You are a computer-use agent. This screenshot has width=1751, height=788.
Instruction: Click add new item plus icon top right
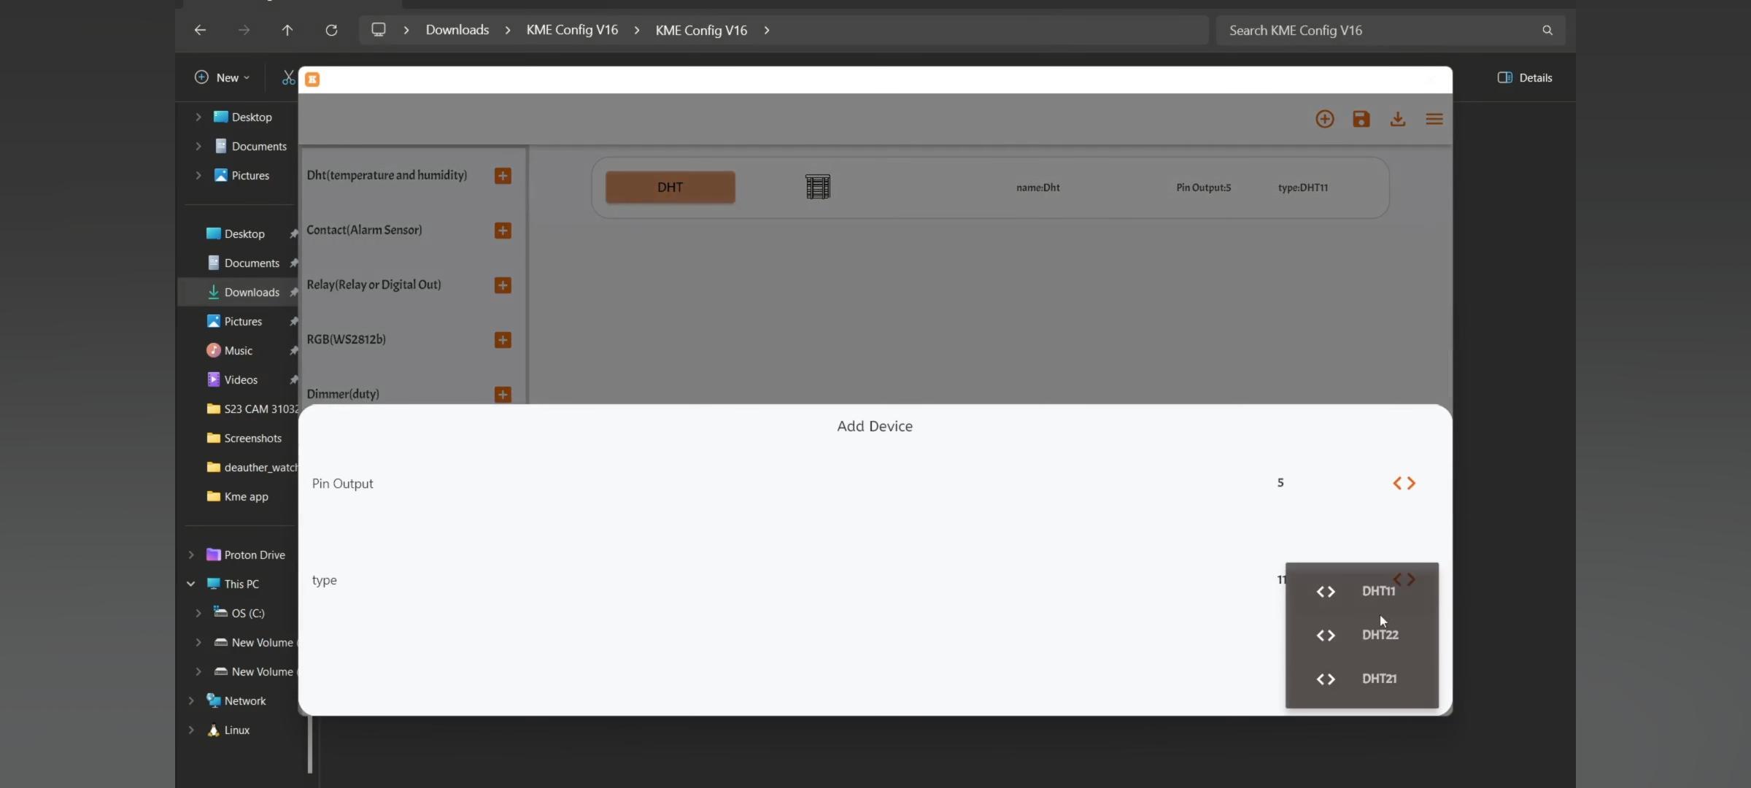click(1324, 120)
